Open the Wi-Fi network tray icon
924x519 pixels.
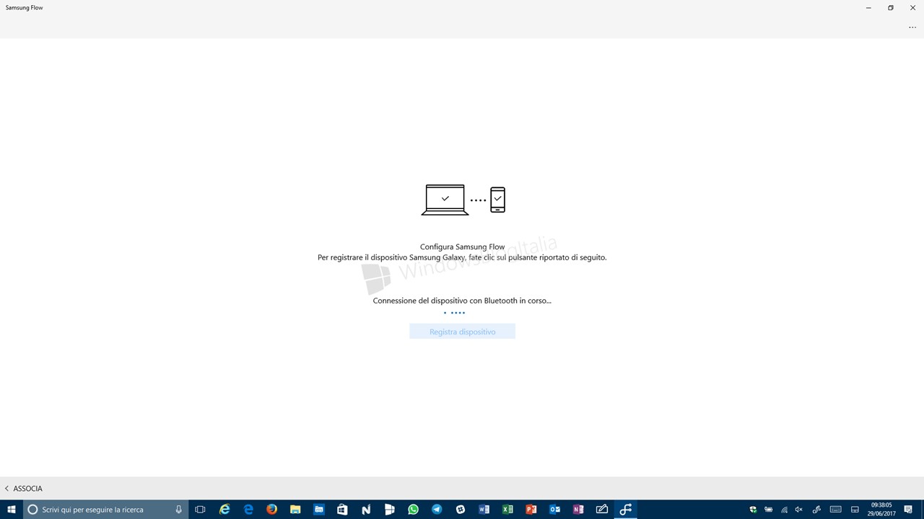tap(785, 509)
